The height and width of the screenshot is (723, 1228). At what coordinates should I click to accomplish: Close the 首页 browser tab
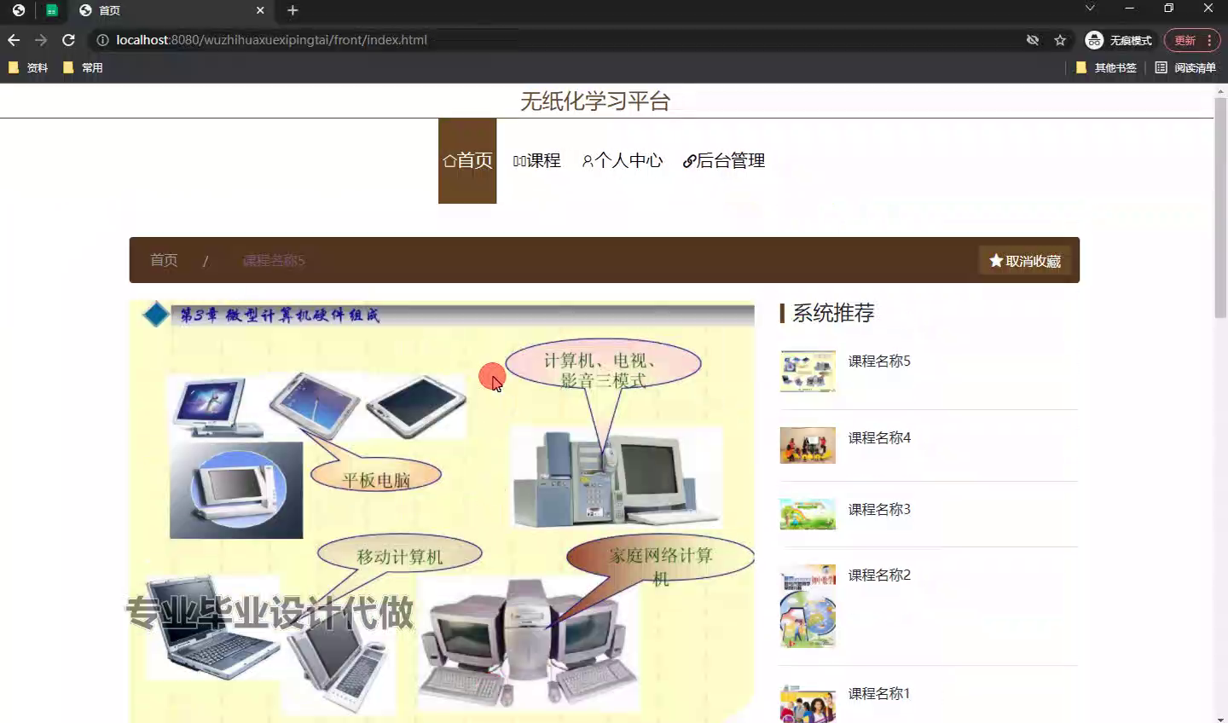[260, 10]
